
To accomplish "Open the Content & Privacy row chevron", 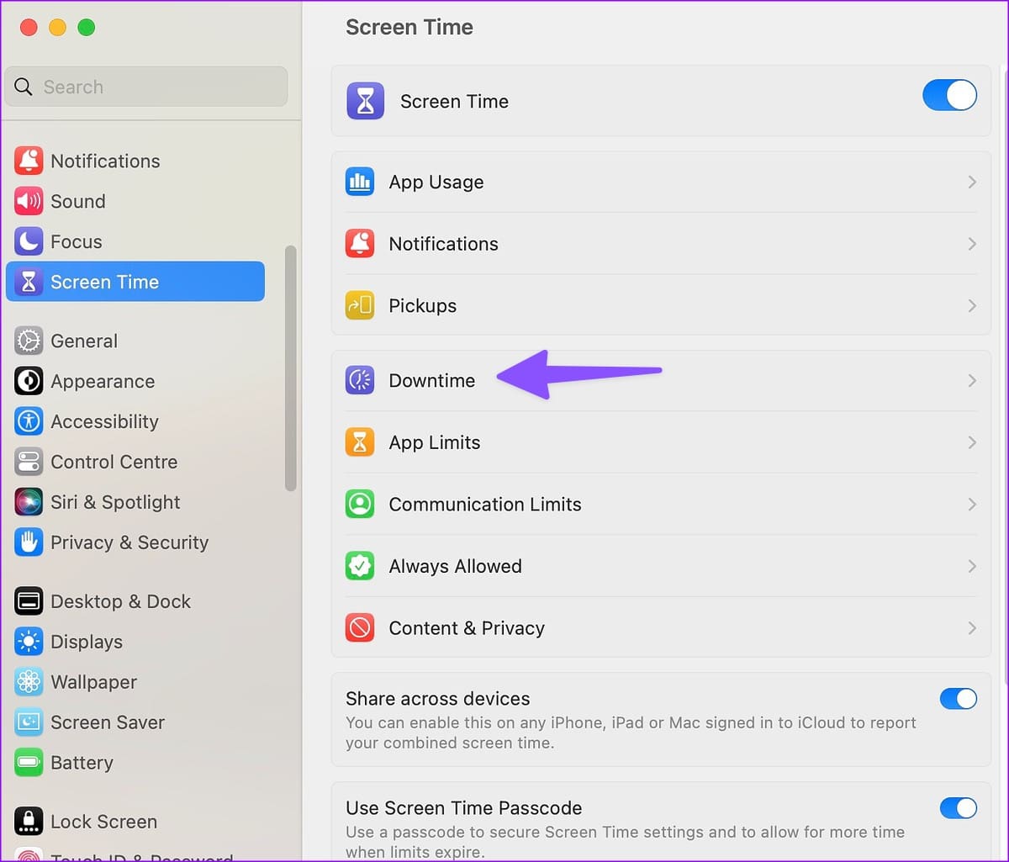I will 972,628.
